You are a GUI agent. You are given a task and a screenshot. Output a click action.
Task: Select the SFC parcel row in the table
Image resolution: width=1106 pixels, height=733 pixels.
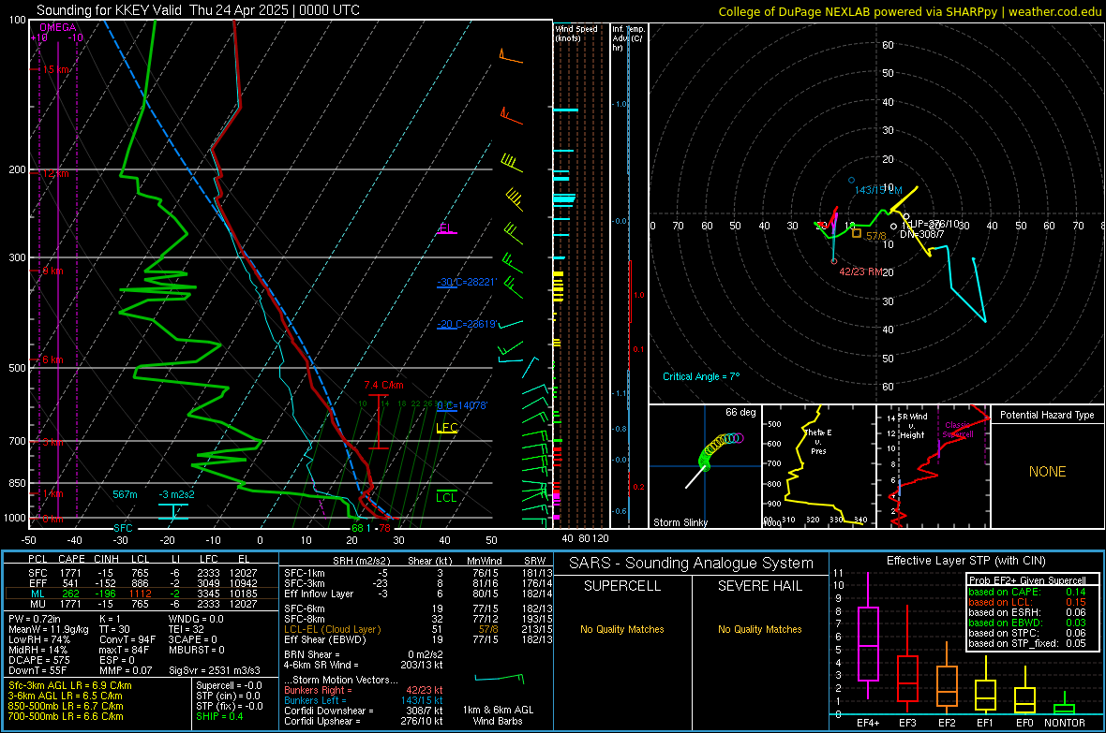coord(142,573)
